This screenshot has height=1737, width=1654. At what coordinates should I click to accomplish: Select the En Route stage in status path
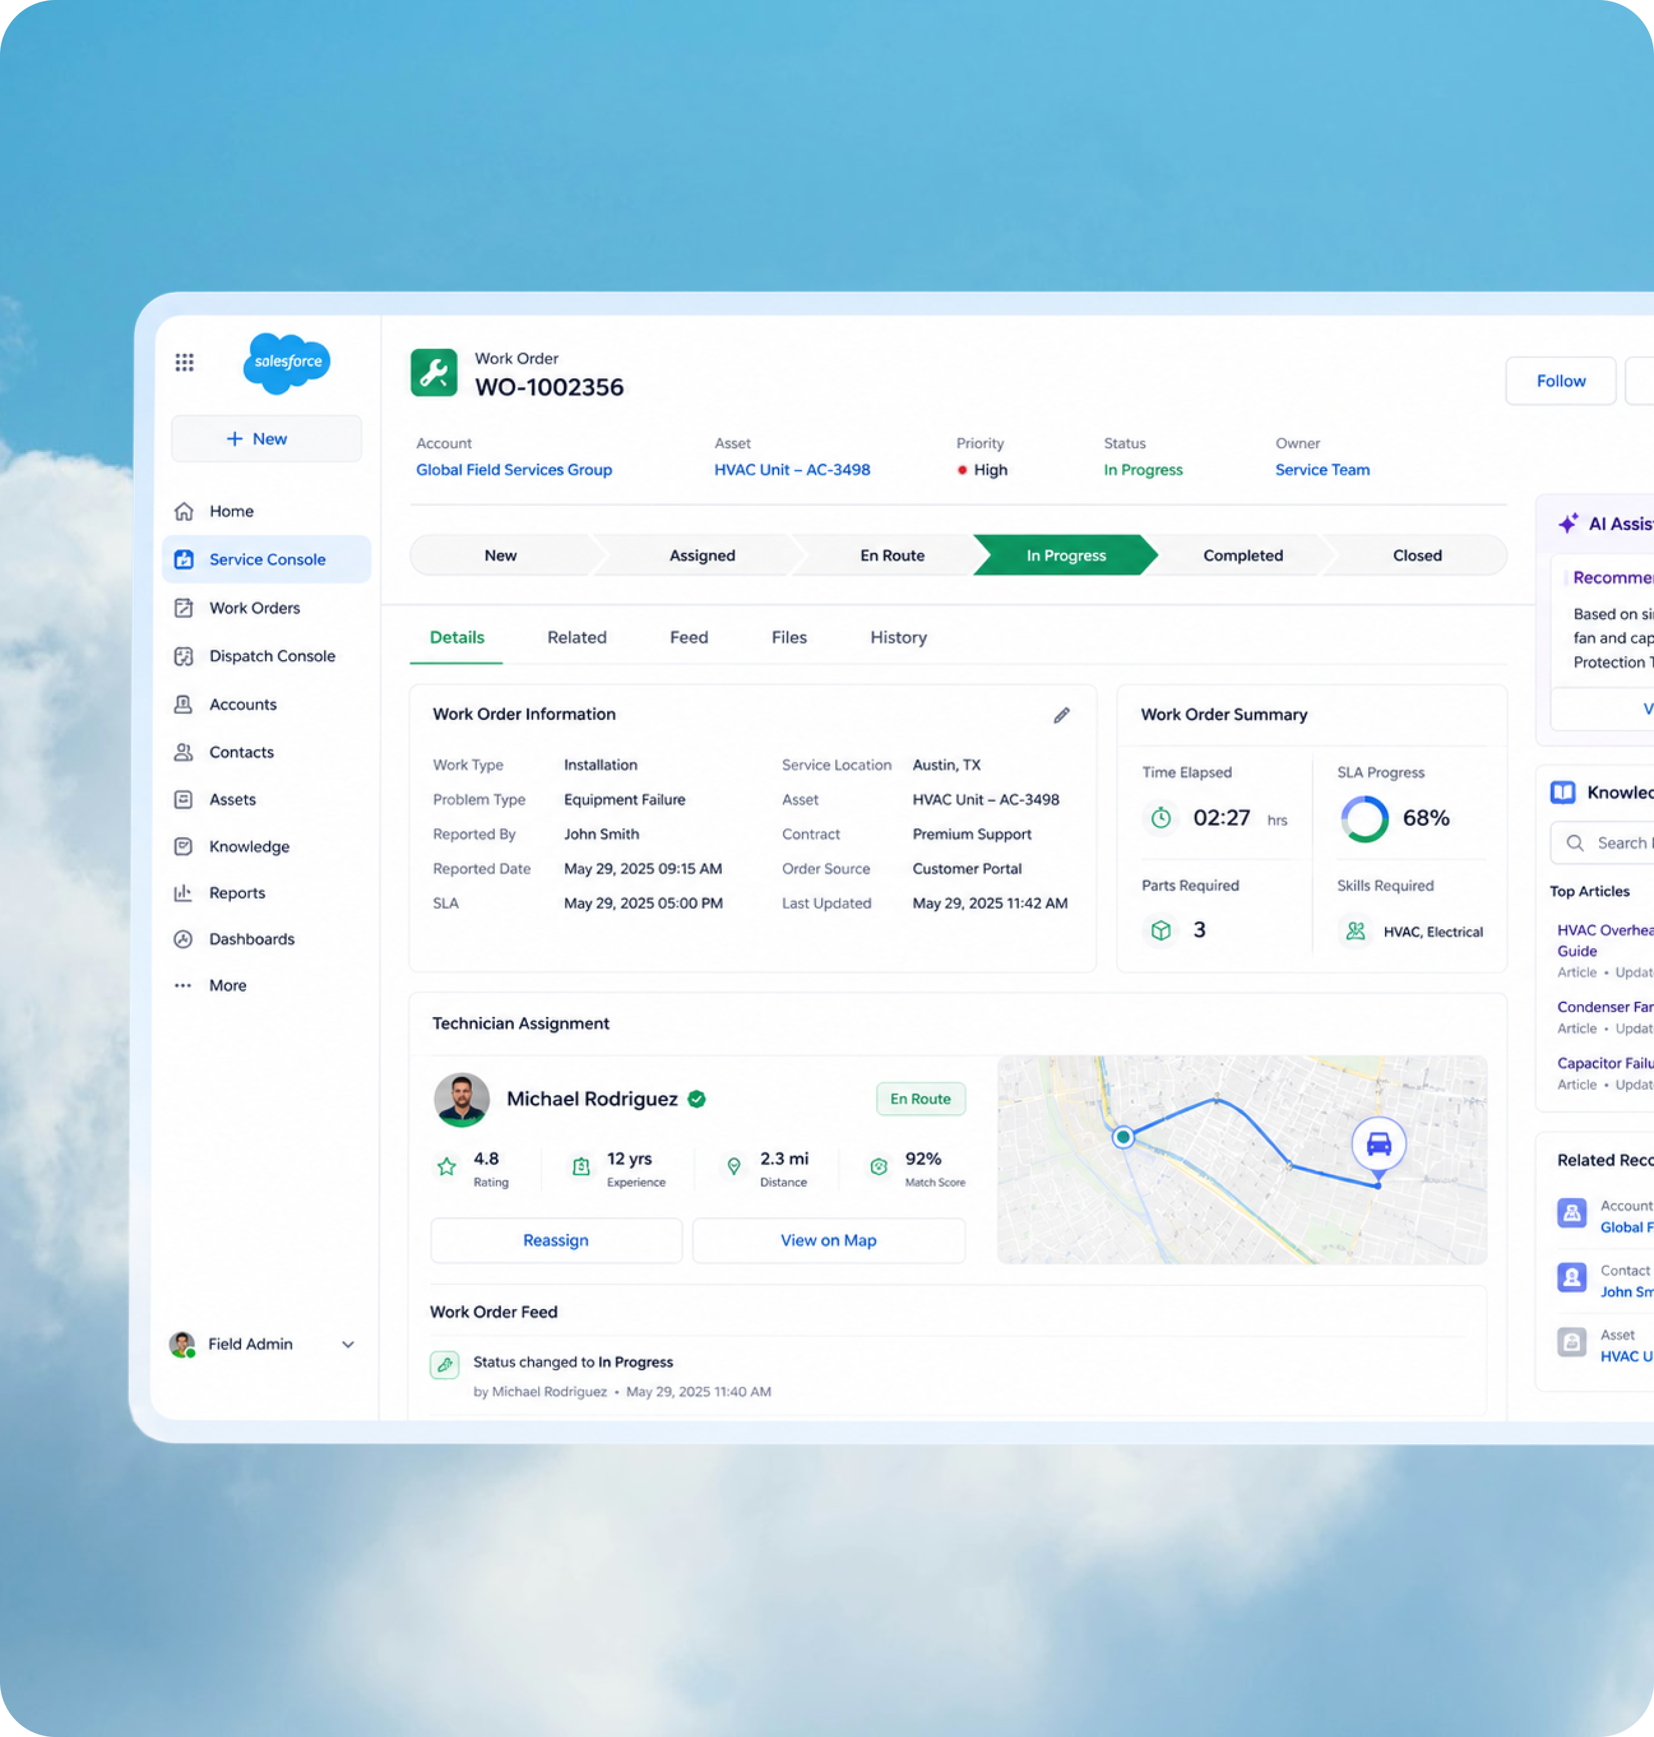tap(892, 556)
